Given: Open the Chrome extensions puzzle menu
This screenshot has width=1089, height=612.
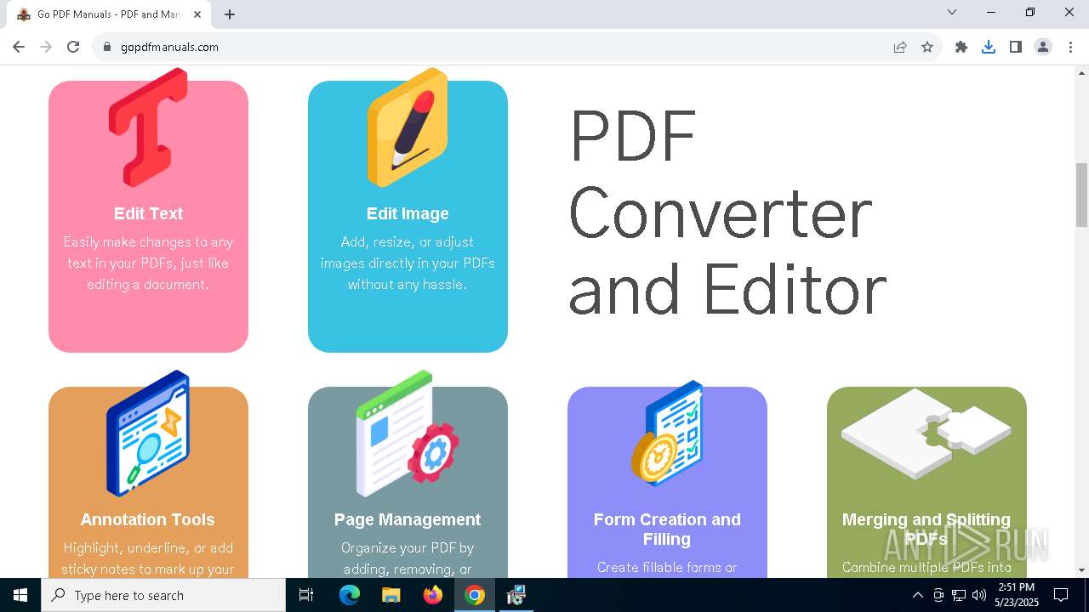Looking at the screenshot, I should [x=961, y=47].
